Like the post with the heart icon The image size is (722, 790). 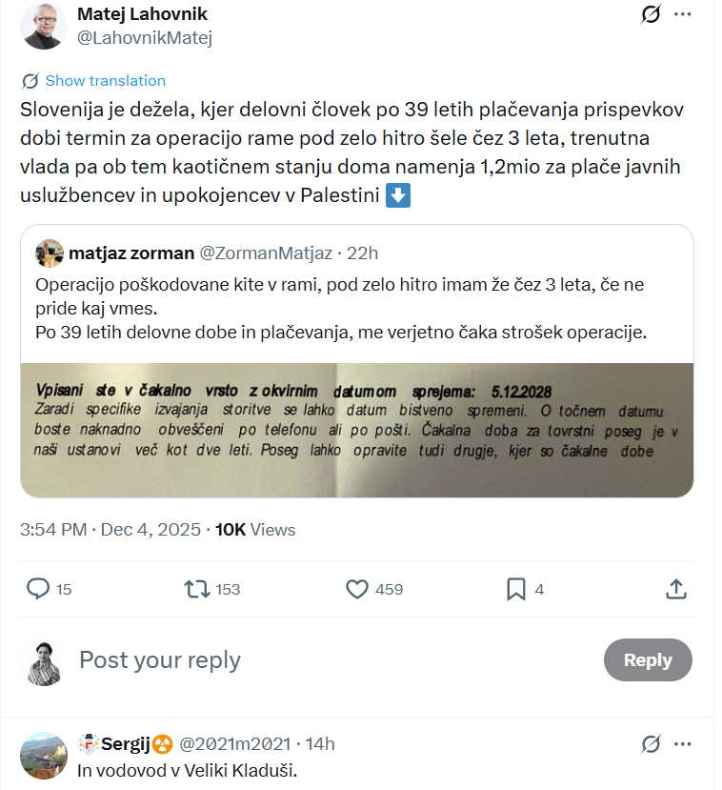click(357, 589)
